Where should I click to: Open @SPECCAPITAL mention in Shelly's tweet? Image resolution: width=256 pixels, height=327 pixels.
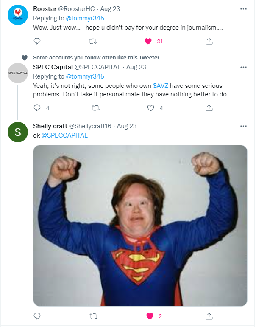click(x=64, y=135)
